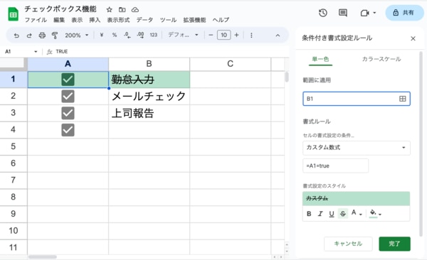Toggle bold in formatting style
Viewport: 427px width, 260px height.
[309, 214]
